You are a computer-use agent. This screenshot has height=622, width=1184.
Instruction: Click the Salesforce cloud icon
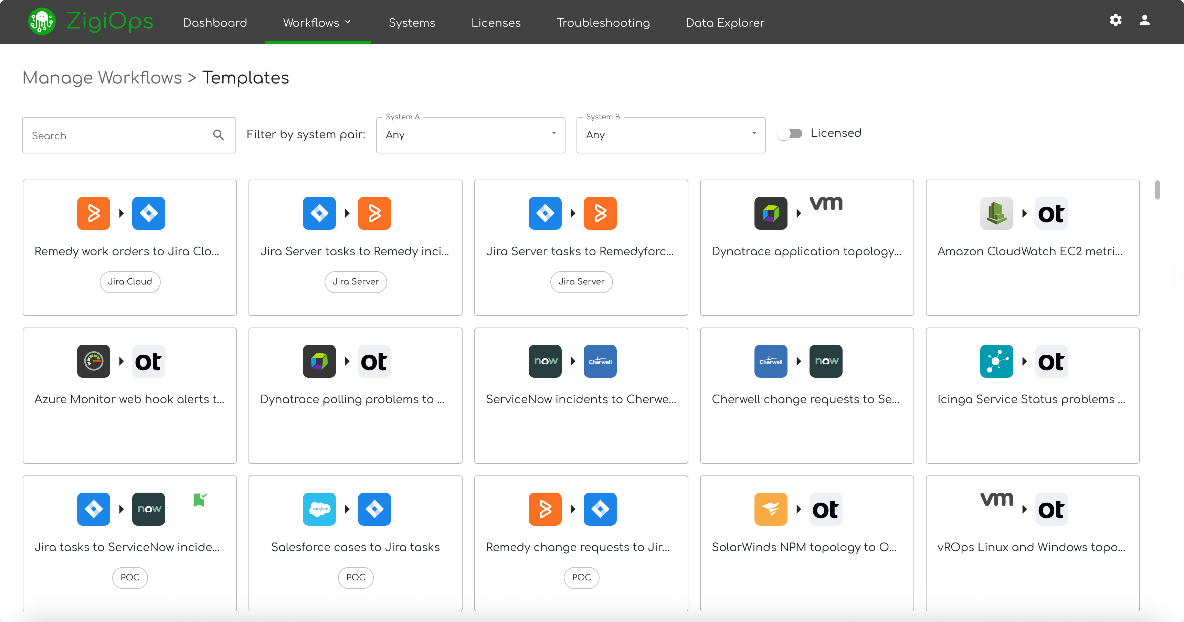tap(319, 509)
